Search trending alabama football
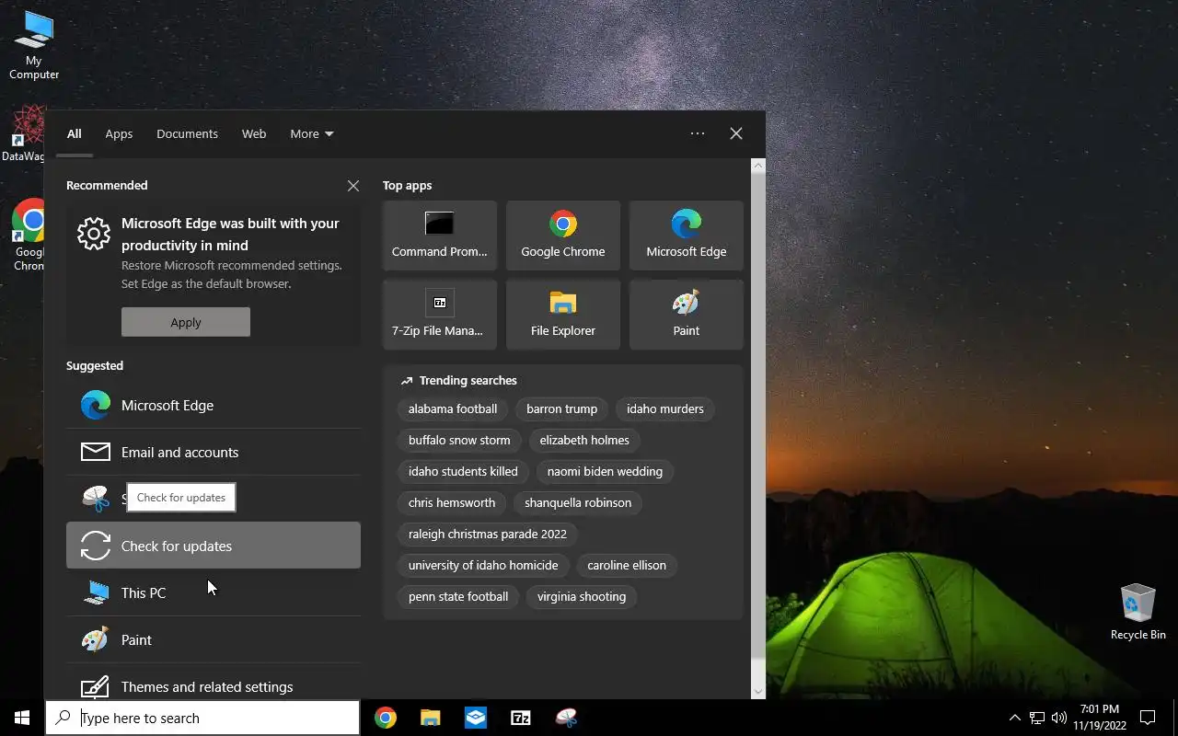This screenshot has height=736, width=1178. (x=453, y=408)
